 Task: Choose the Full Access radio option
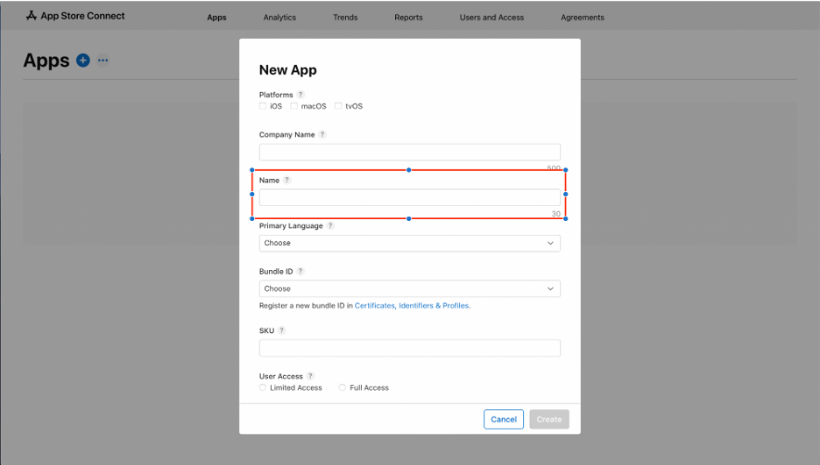[342, 388]
